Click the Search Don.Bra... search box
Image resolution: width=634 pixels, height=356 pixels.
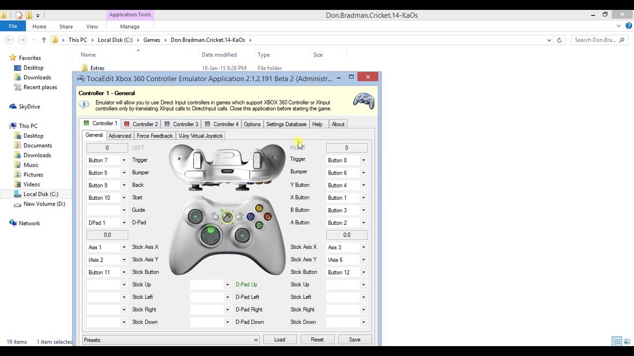pyautogui.click(x=600, y=40)
